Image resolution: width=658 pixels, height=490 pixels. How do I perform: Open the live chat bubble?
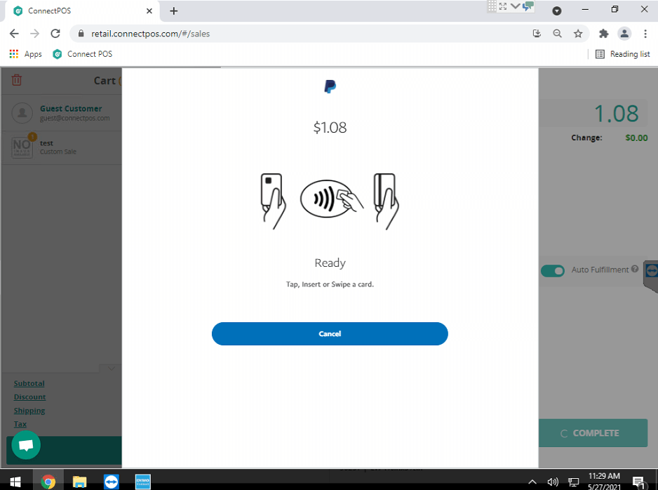[26, 445]
